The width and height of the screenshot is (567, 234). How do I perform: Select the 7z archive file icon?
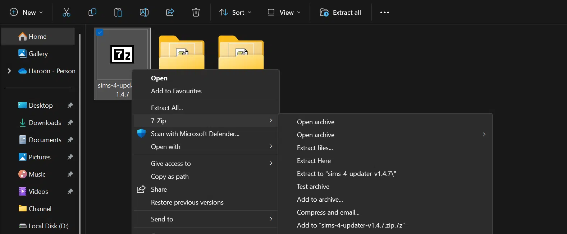point(122,55)
